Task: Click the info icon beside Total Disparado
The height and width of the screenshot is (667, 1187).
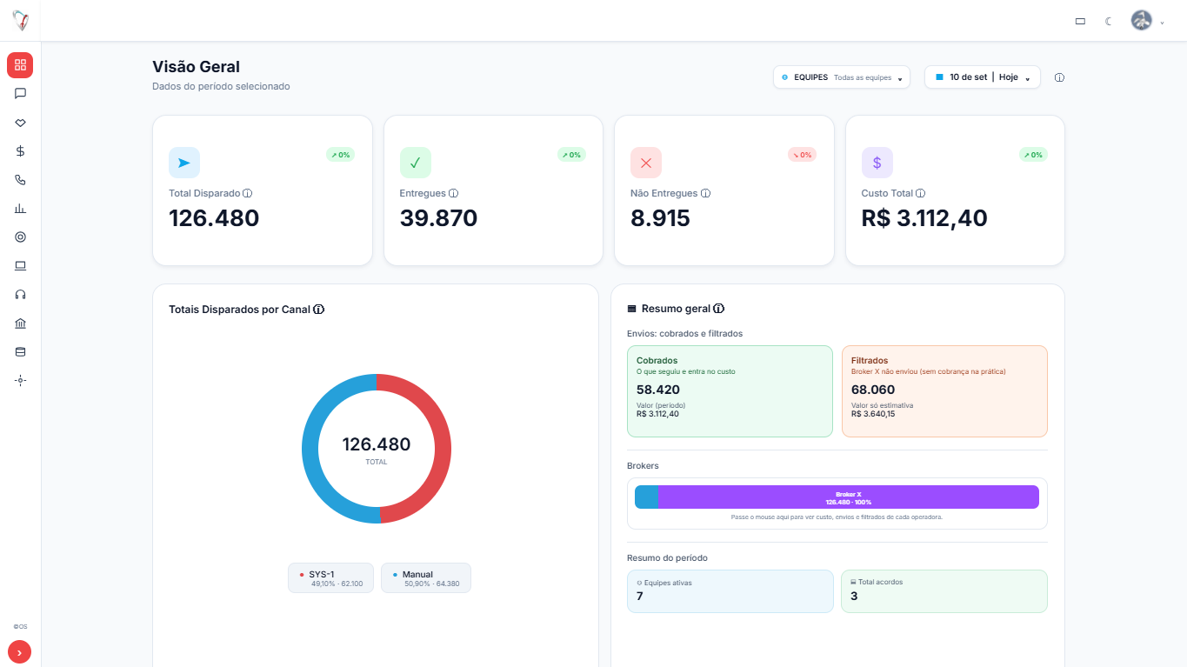Action: coord(248,193)
